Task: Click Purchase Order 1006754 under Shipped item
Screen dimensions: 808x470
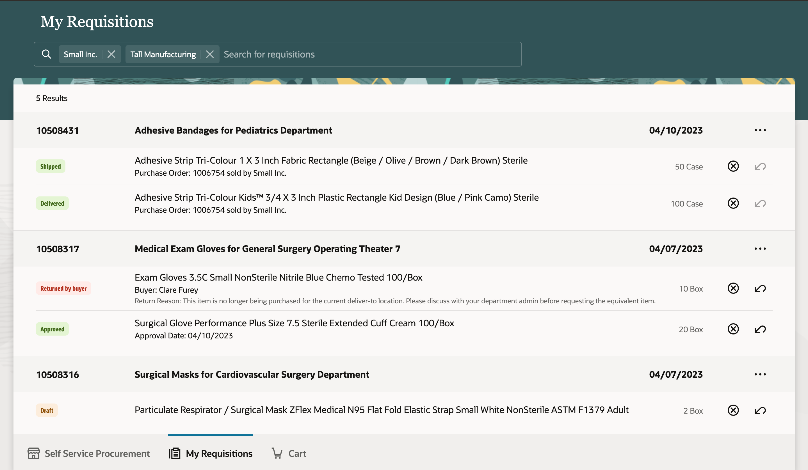Action: [x=211, y=173]
